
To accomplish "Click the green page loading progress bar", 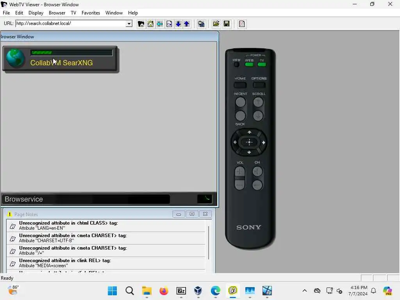I will [71, 53].
